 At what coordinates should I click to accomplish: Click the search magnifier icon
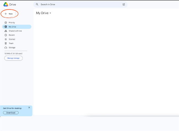click(x=37, y=4)
